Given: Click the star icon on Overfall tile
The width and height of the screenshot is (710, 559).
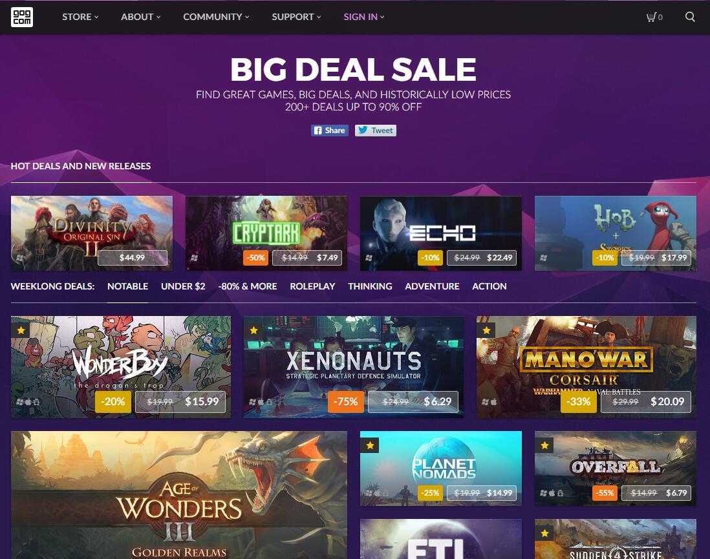Looking at the screenshot, I should [x=544, y=445].
